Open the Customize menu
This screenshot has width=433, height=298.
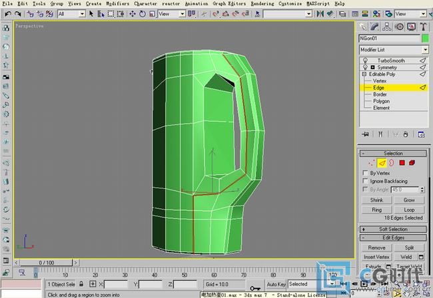(x=290, y=3)
